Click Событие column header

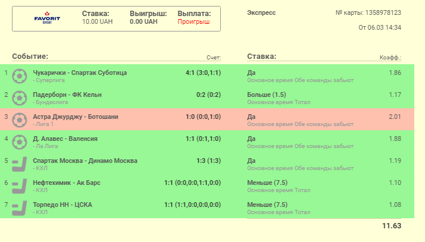30,56
